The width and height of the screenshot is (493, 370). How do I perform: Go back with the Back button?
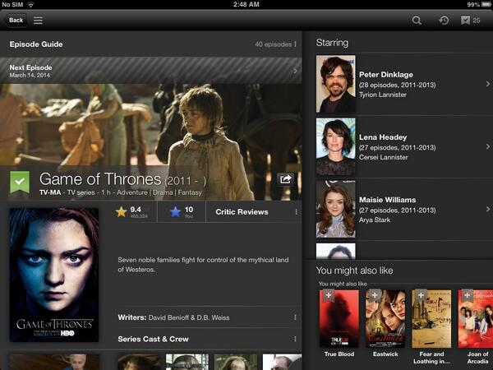(16, 20)
